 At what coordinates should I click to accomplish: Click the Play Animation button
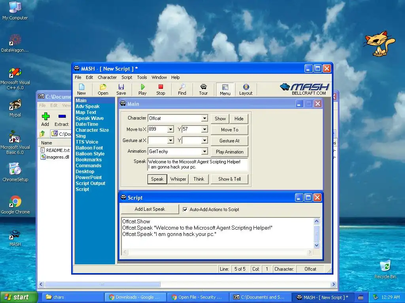[229, 152]
